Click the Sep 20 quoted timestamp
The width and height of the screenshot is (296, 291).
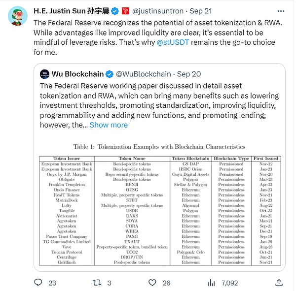pos(189,74)
